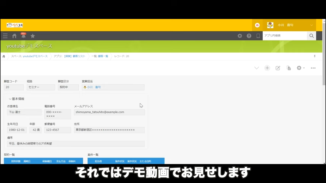Click the mobile view phone icon
This screenshot has height=183, width=326.
(258, 36)
